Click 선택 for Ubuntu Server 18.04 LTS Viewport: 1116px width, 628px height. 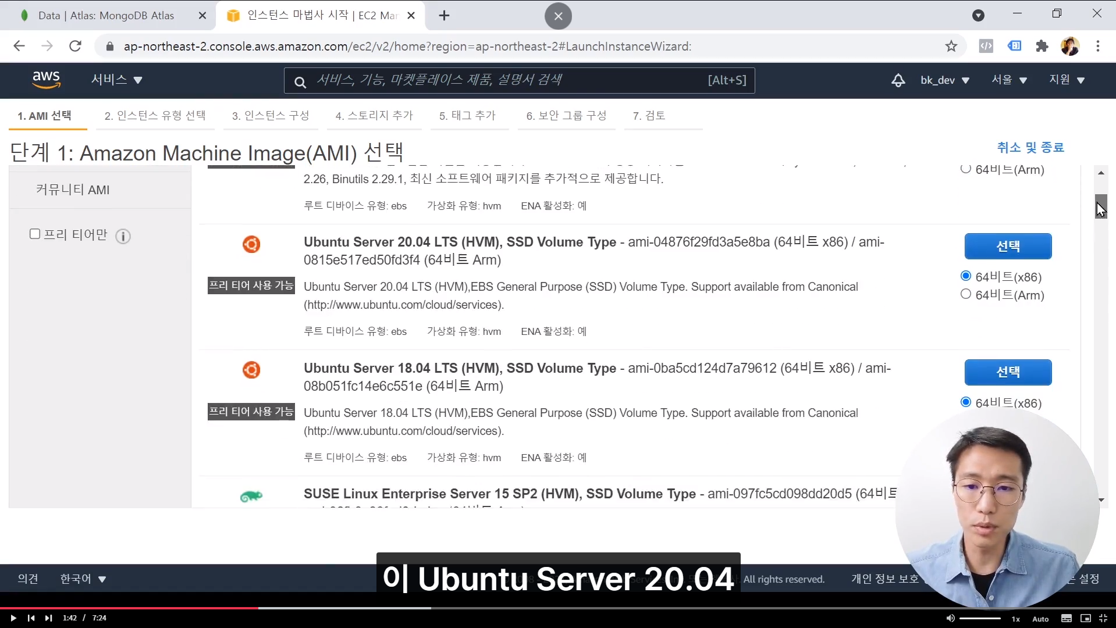pyautogui.click(x=1008, y=372)
